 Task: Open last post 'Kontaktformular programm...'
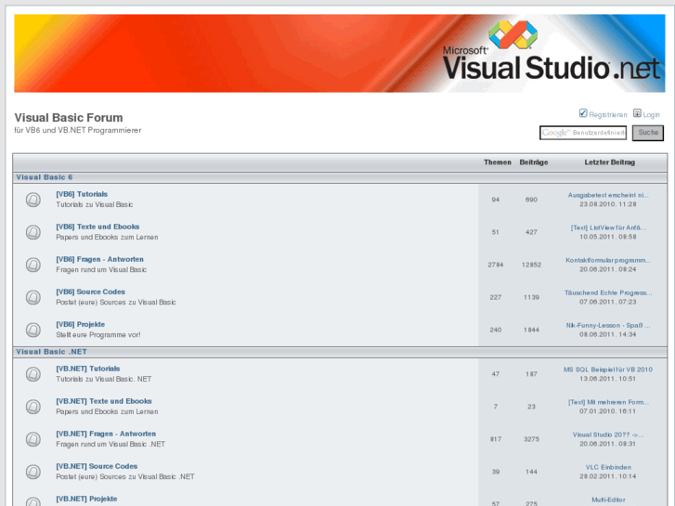coord(608,260)
